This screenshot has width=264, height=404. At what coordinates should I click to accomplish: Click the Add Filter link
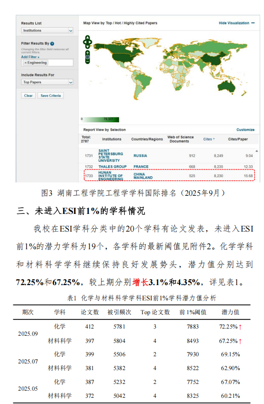point(30,57)
